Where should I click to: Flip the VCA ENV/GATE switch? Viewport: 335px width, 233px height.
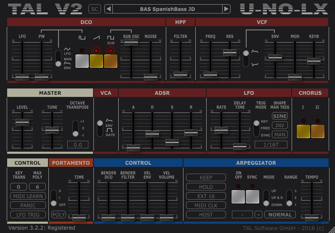coord(100,128)
